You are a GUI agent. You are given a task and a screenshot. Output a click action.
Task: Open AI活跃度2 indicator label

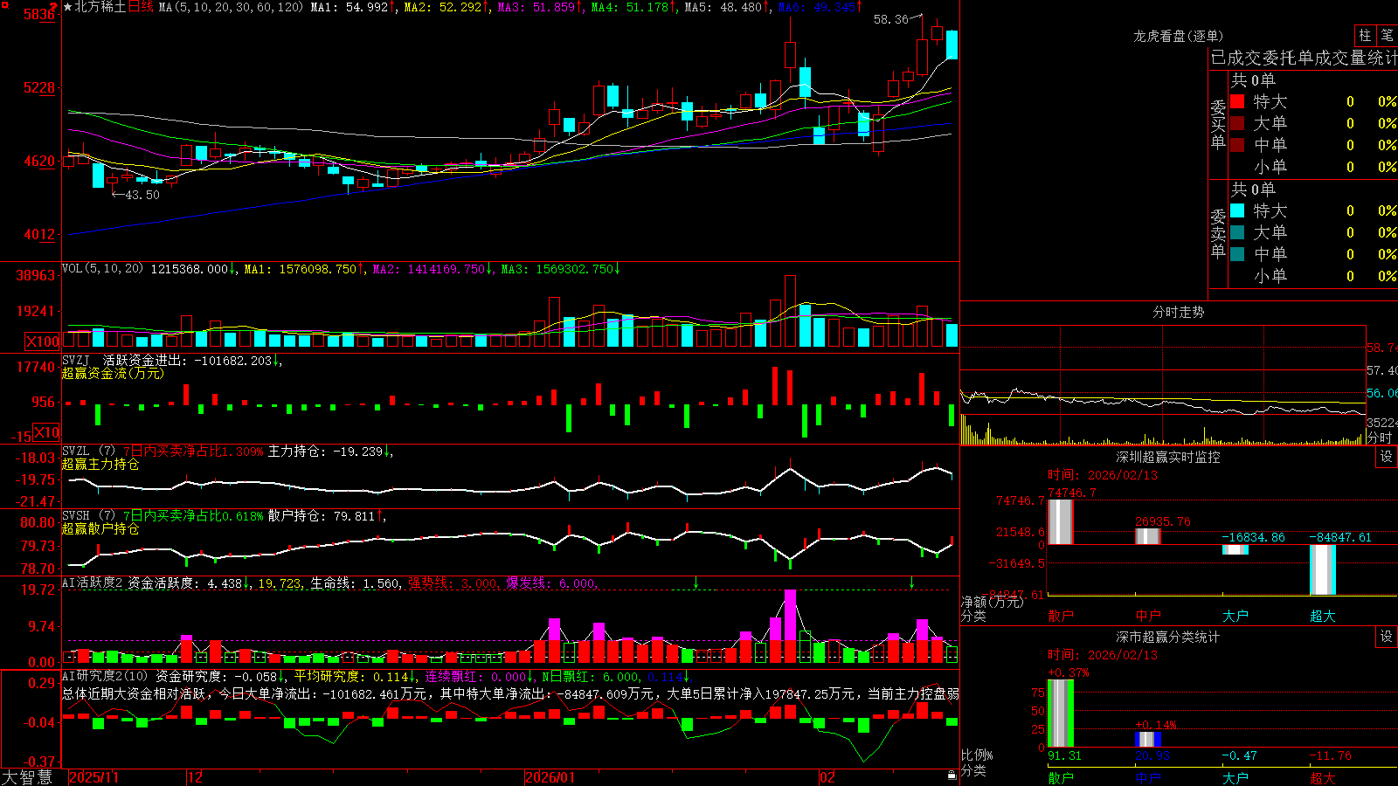click(x=93, y=583)
